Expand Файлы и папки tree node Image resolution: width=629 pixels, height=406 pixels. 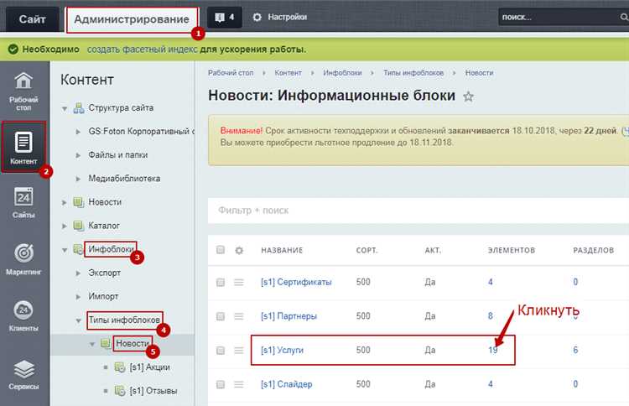tap(78, 155)
